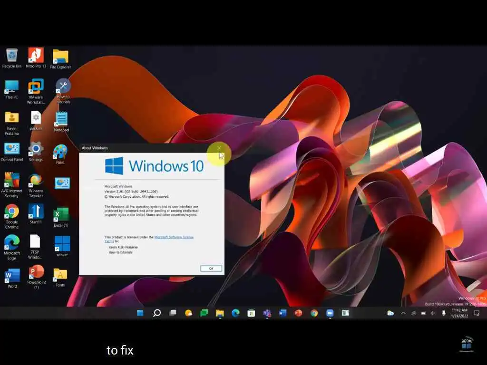Select the How-to tutorials desktop shortcut
487x365 pixels.
point(63,91)
